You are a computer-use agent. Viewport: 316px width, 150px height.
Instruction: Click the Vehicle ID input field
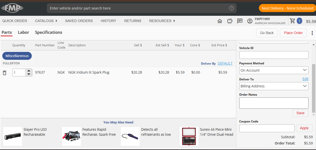pyautogui.click(x=274, y=55)
